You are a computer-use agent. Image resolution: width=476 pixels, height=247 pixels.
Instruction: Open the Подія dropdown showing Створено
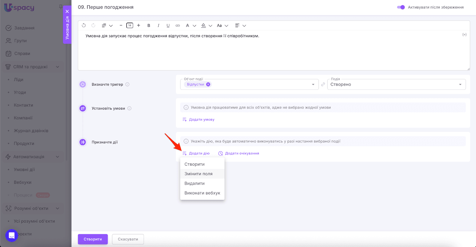point(396,85)
